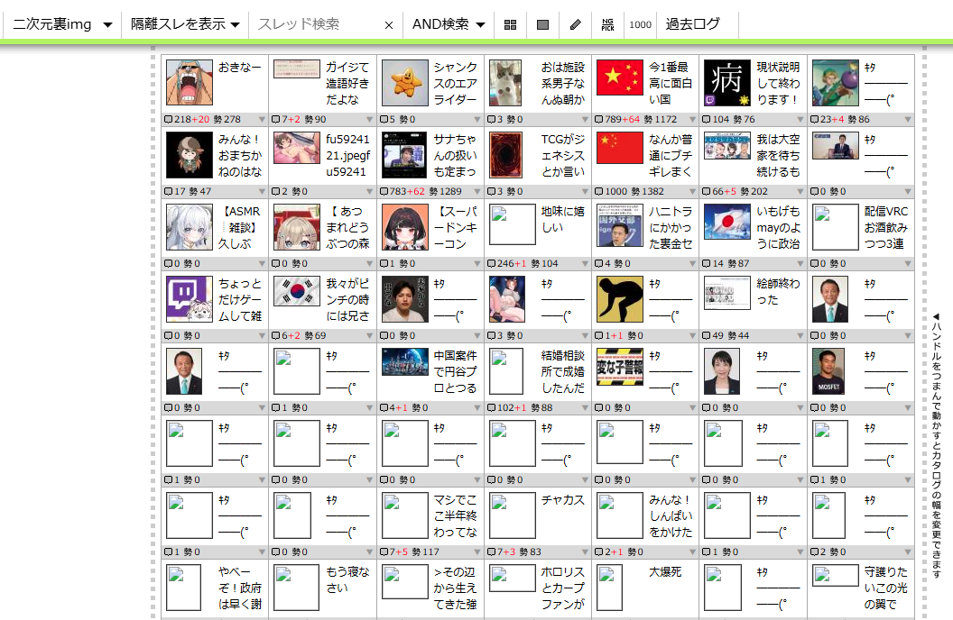
Task: Expand the menu arrow under おきなー thread
Action: (x=263, y=119)
